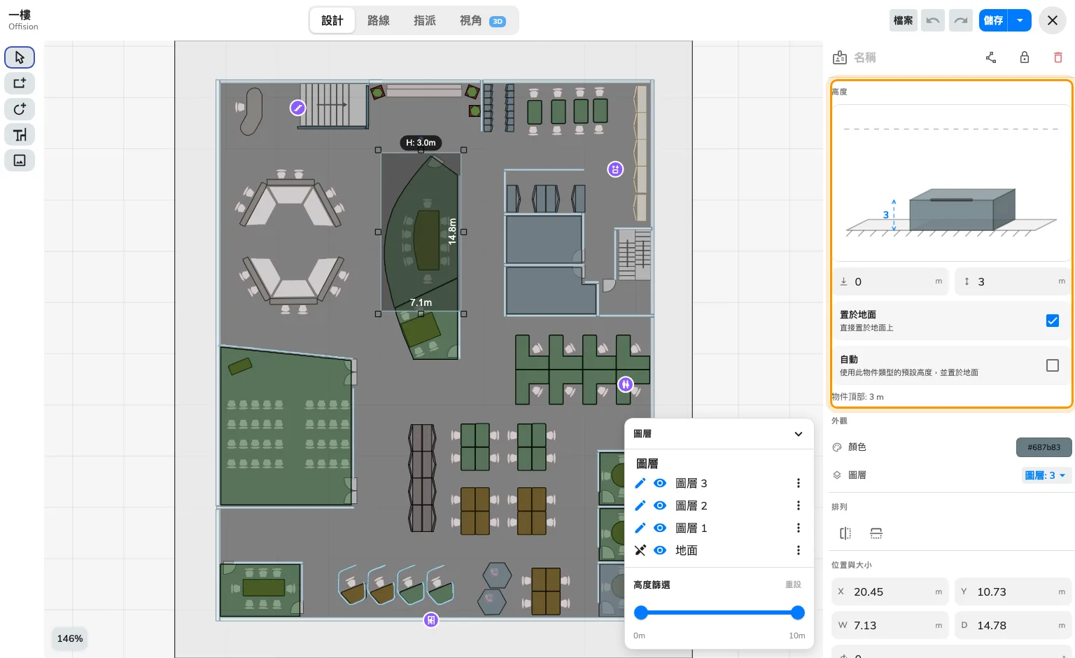Open more options for 圖層 2
The width and height of the screenshot is (1075, 658).
(x=799, y=505)
